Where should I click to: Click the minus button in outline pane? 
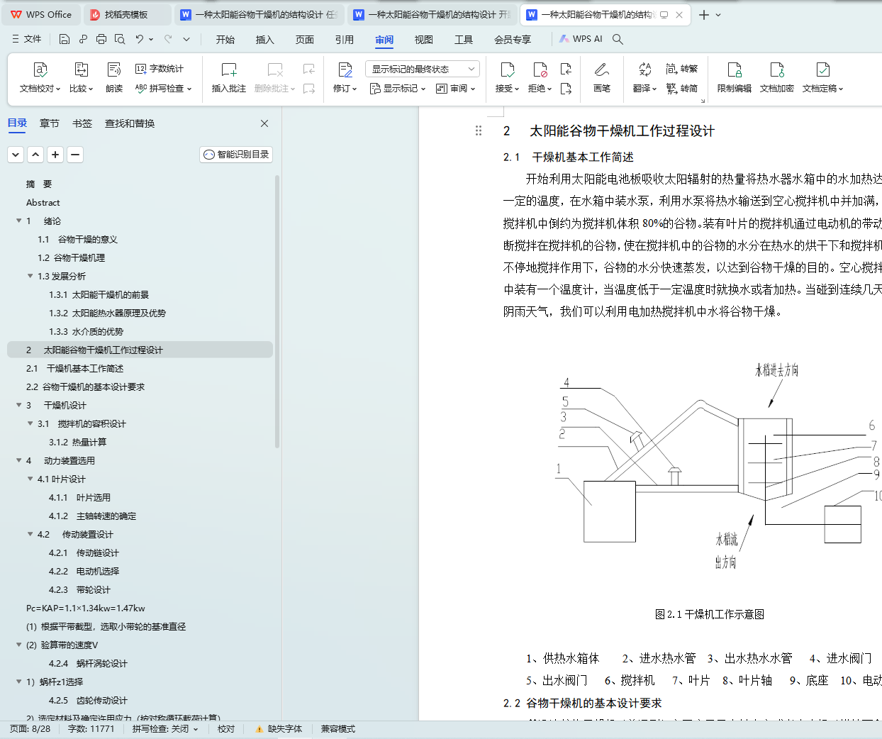[x=75, y=155]
